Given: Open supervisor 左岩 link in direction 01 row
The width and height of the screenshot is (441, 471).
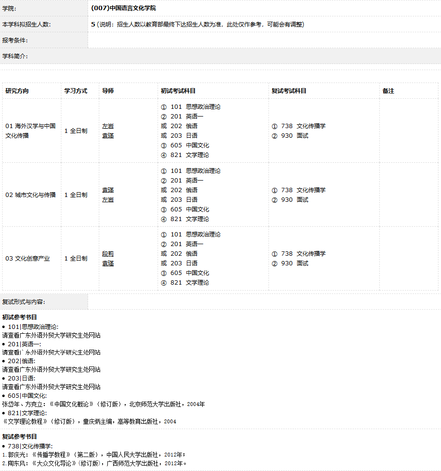Looking at the screenshot, I should coord(108,126).
